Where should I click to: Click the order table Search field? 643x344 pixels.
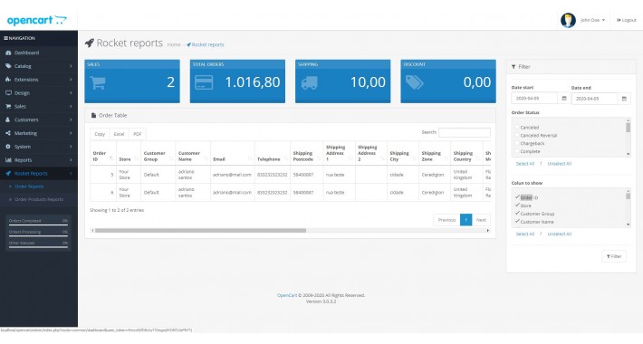[465, 132]
